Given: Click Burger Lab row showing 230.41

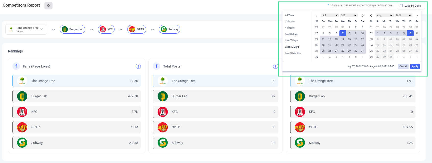Looking at the screenshot, I should point(353,96).
